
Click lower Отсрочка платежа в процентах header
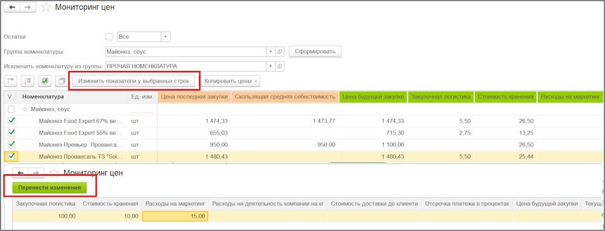(467, 204)
